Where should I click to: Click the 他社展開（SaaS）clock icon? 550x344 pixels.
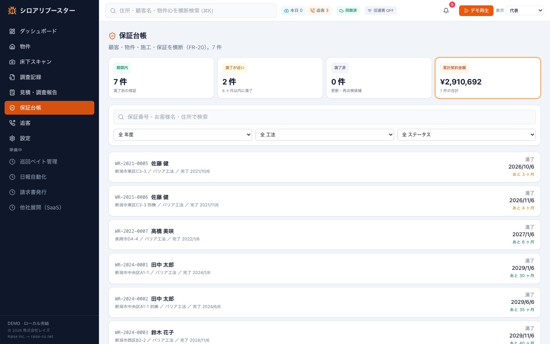12,208
